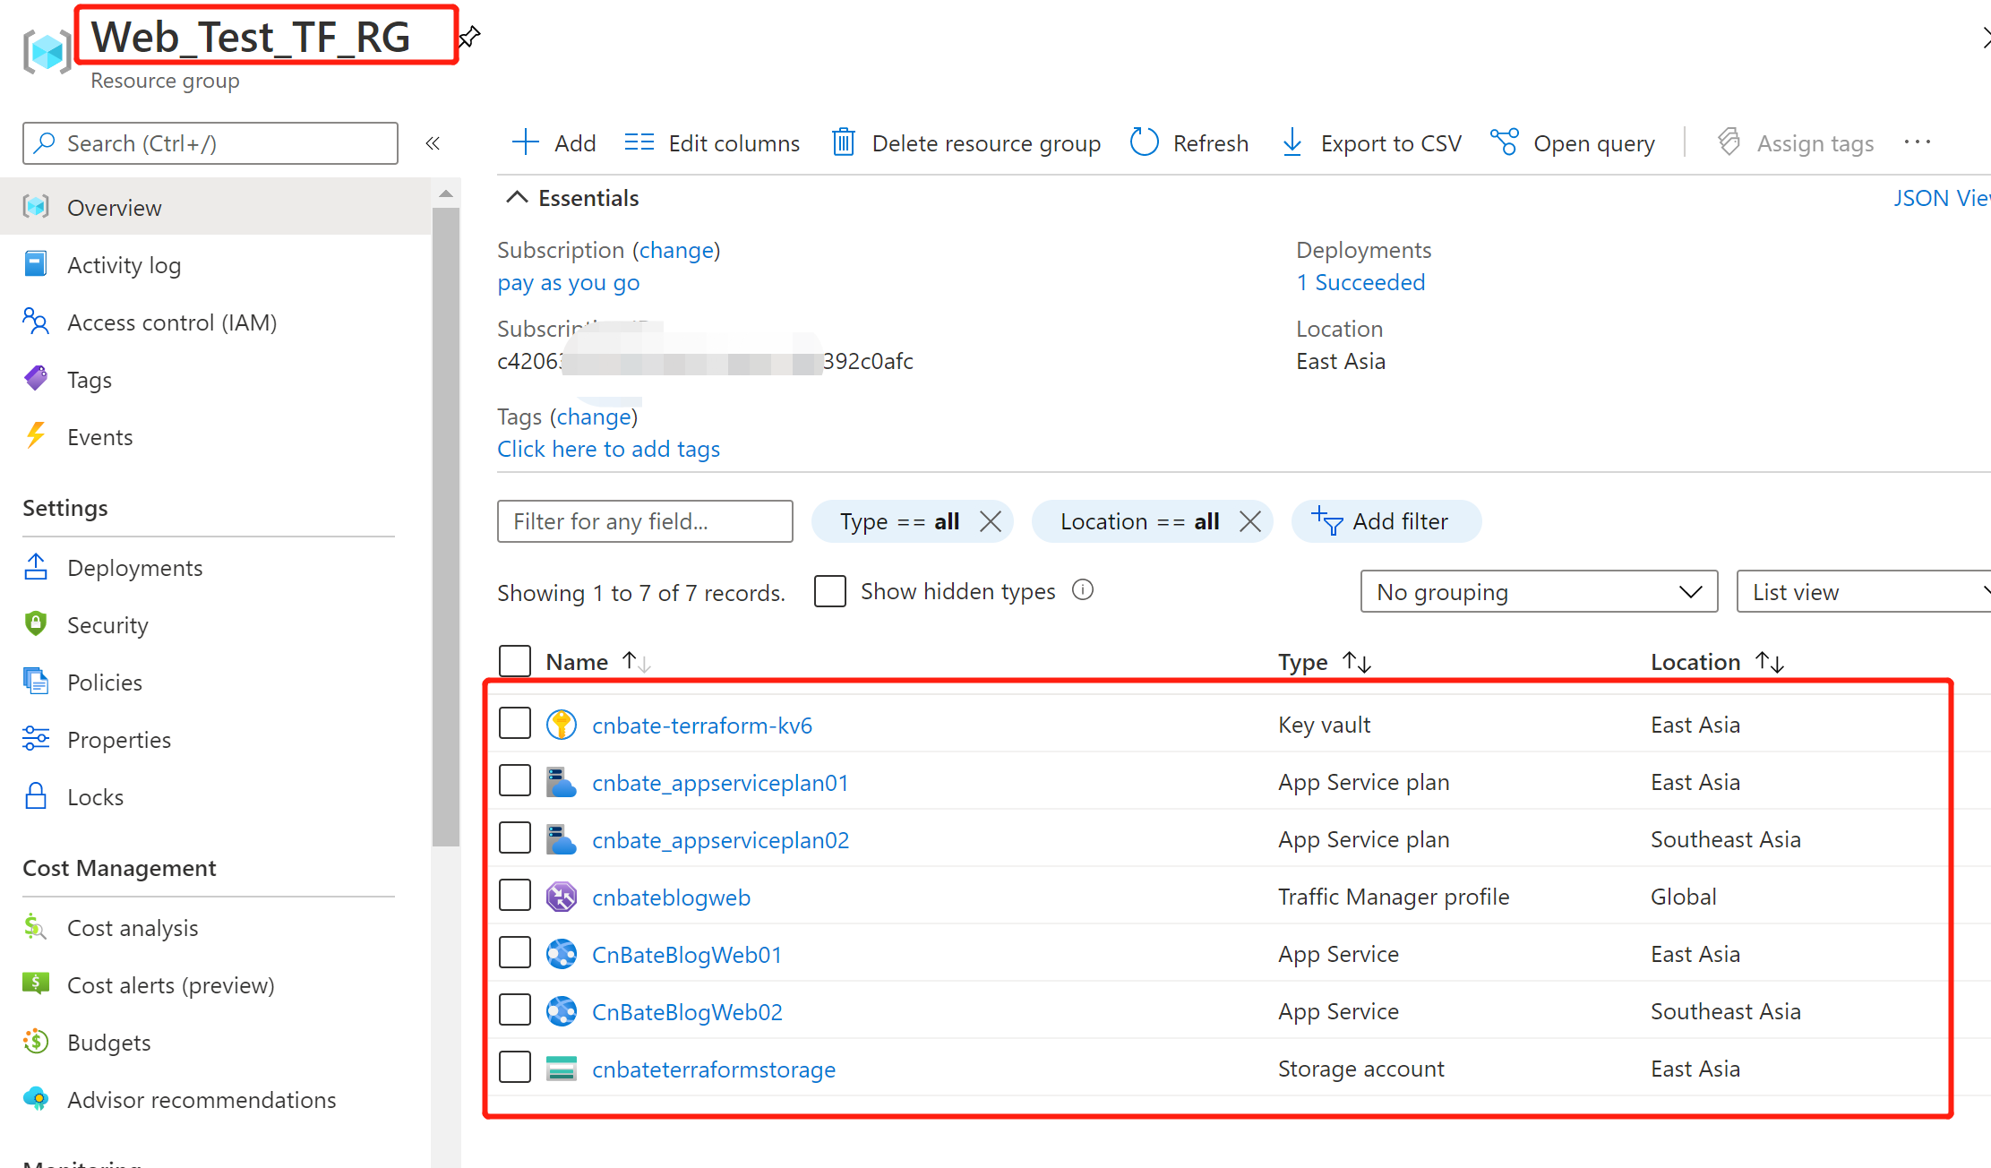Click the icon of cnbate_appserviceplan02

coord(562,838)
